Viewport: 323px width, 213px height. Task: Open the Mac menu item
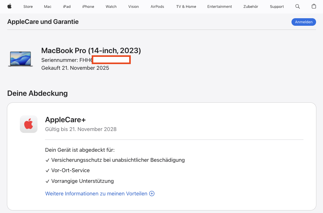click(x=48, y=7)
